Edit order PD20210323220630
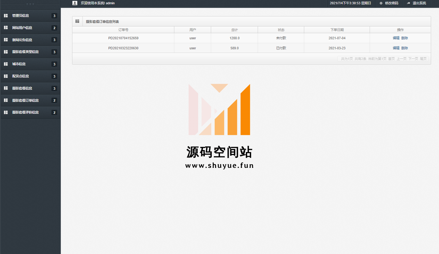Viewport: 439px width, 254px height. point(396,48)
